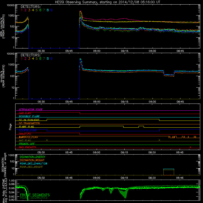Select blue detector 9 in rear segments legend
This screenshot has height=203, width=203.
point(52,59)
